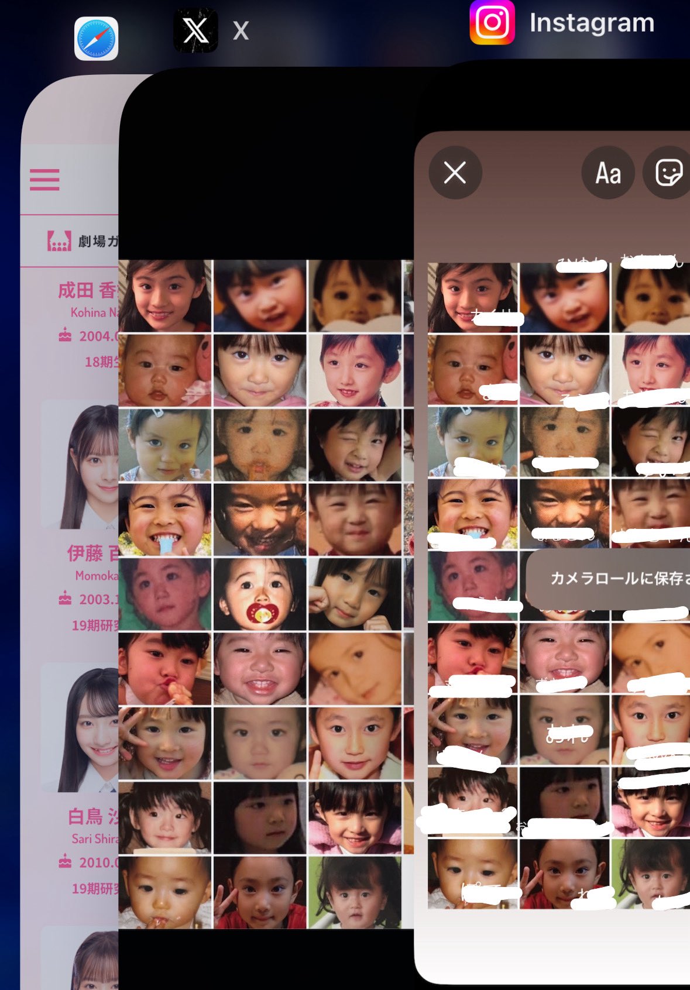Open the pink hamburger menu in Safari
Viewport: 690px width, 990px height.
tap(45, 179)
